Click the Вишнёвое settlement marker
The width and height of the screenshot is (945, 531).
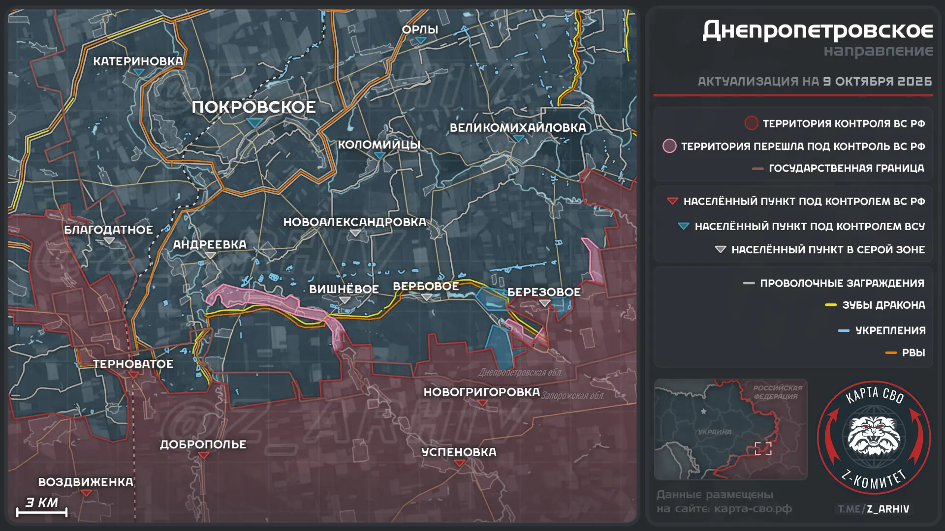345,300
